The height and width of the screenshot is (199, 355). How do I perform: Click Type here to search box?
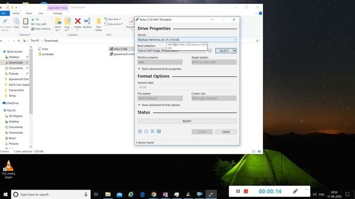click(50, 194)
